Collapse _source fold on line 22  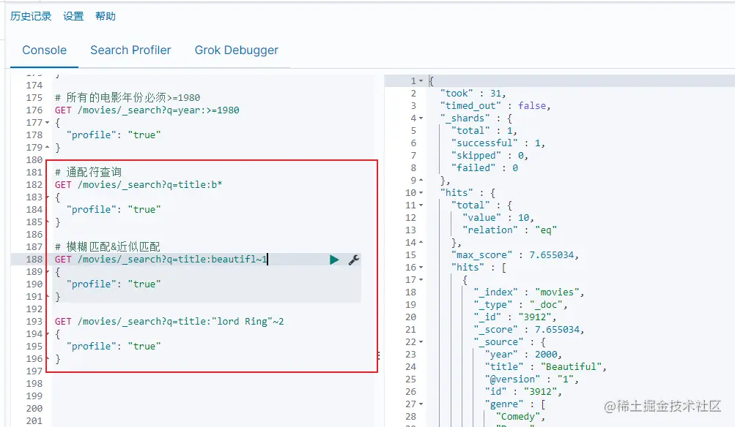421,342
